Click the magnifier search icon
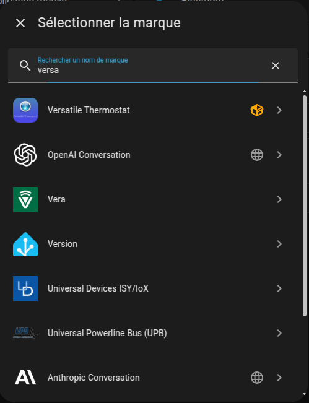309x403 pixels. click(25, 66)
